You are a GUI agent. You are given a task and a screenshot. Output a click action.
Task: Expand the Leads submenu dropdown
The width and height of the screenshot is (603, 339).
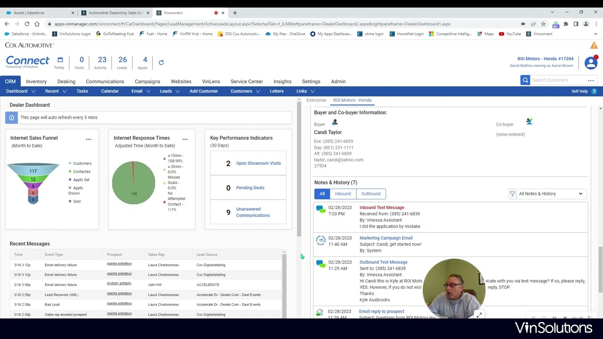point(178,91)
